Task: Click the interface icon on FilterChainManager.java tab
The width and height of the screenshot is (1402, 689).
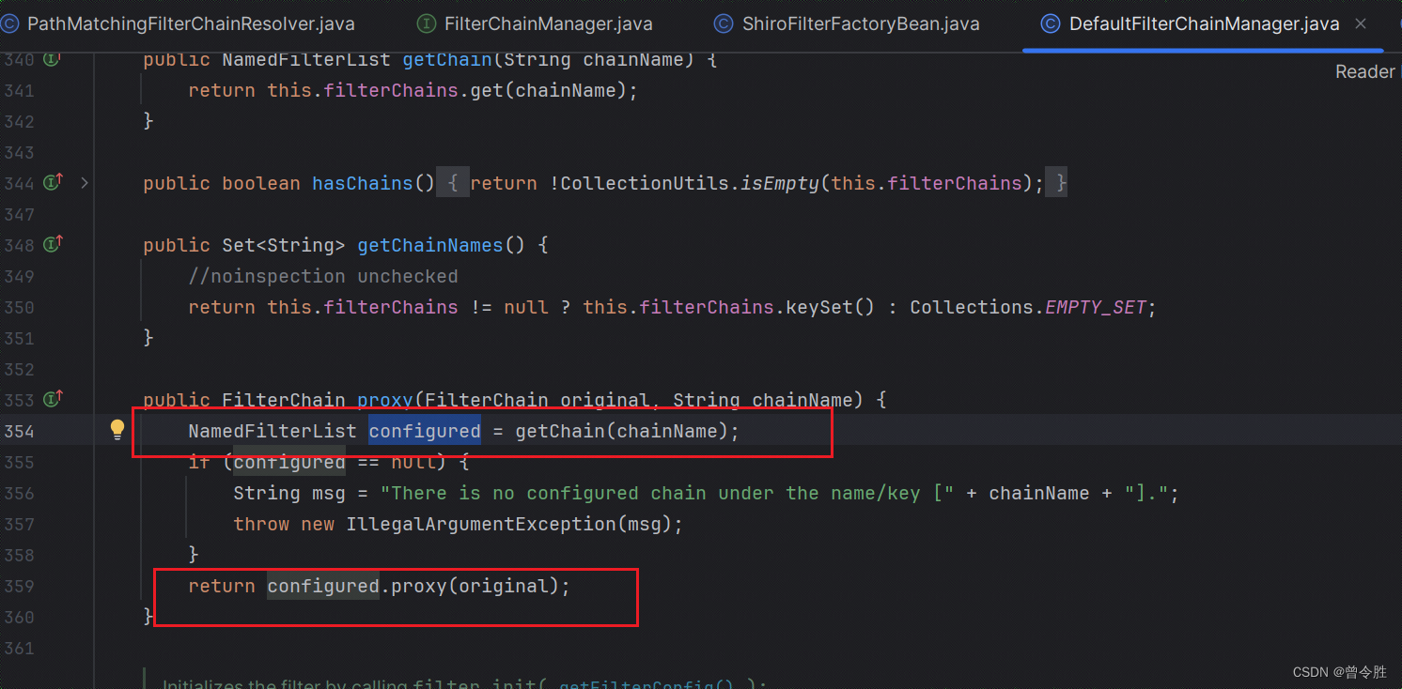Action: point(426,24)
